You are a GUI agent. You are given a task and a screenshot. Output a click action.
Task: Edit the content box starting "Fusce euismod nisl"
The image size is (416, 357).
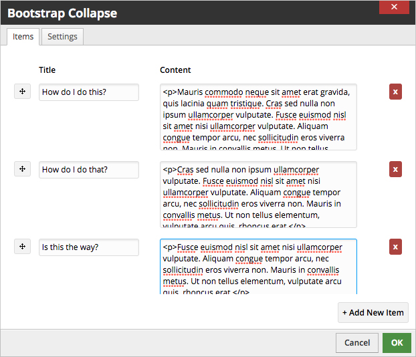(x=258, y=267)
